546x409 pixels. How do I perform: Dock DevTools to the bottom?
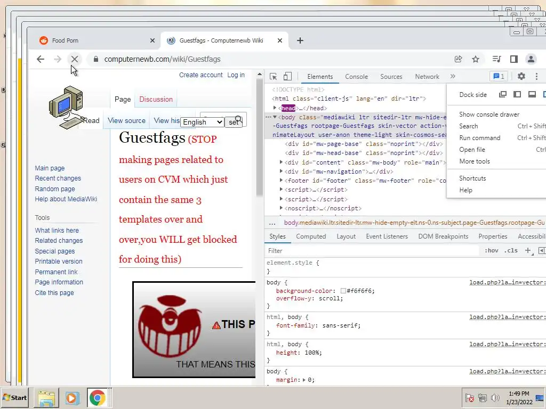tap(532, 94)
